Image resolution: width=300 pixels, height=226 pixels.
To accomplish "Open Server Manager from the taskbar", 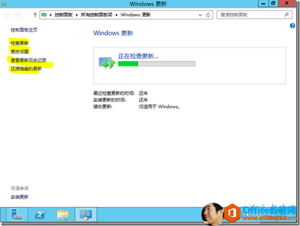I will coord(17,214).
